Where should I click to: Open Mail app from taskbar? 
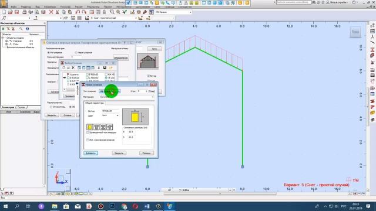pos(78,206)
